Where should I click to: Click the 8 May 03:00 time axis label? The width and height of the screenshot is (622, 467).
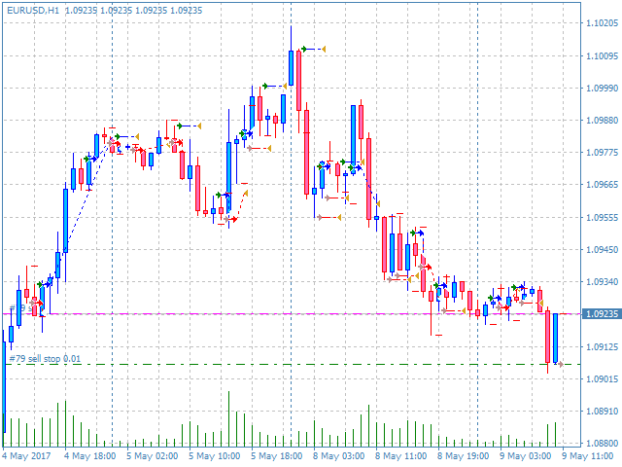(x=338, y=456)
